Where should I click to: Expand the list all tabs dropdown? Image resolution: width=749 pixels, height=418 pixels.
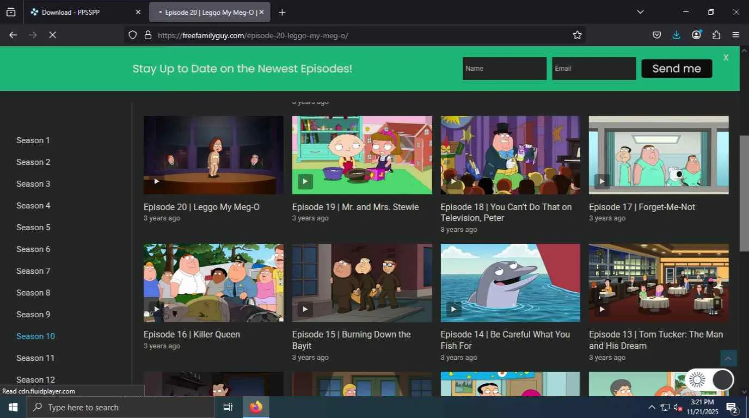(640, 12)
